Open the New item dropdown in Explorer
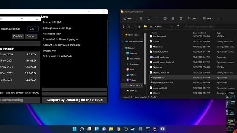 tap(128, 18)
